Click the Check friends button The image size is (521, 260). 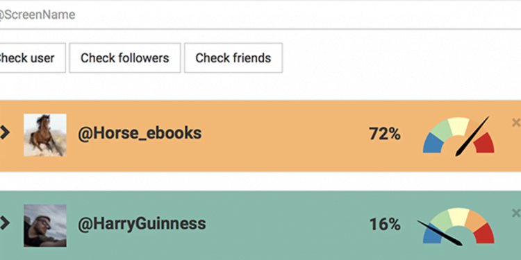click(x=233, y=58)
